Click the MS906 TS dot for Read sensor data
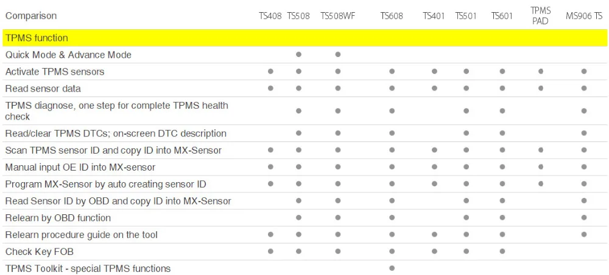Viewport: 609px width, 275px height. pos(584,88)
